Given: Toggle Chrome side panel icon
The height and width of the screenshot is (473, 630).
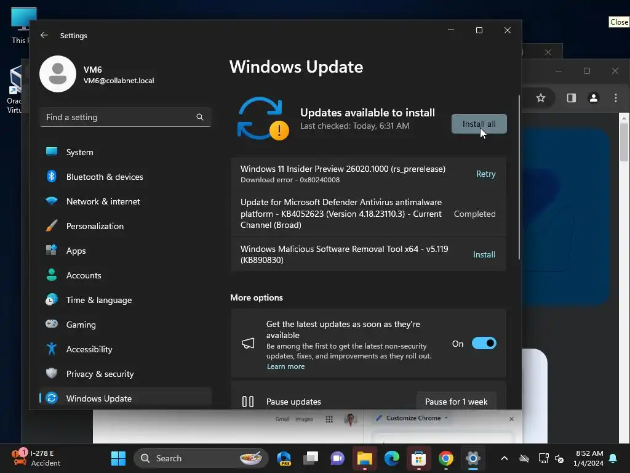Looking at the screenshot, I should (x=572, y=98).
